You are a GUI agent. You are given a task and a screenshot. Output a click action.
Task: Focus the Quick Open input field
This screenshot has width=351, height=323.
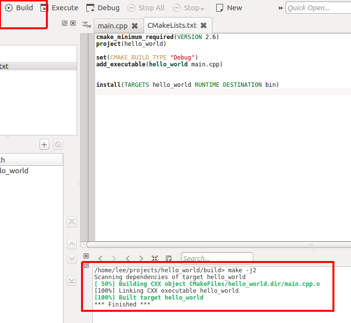(318, 8)
